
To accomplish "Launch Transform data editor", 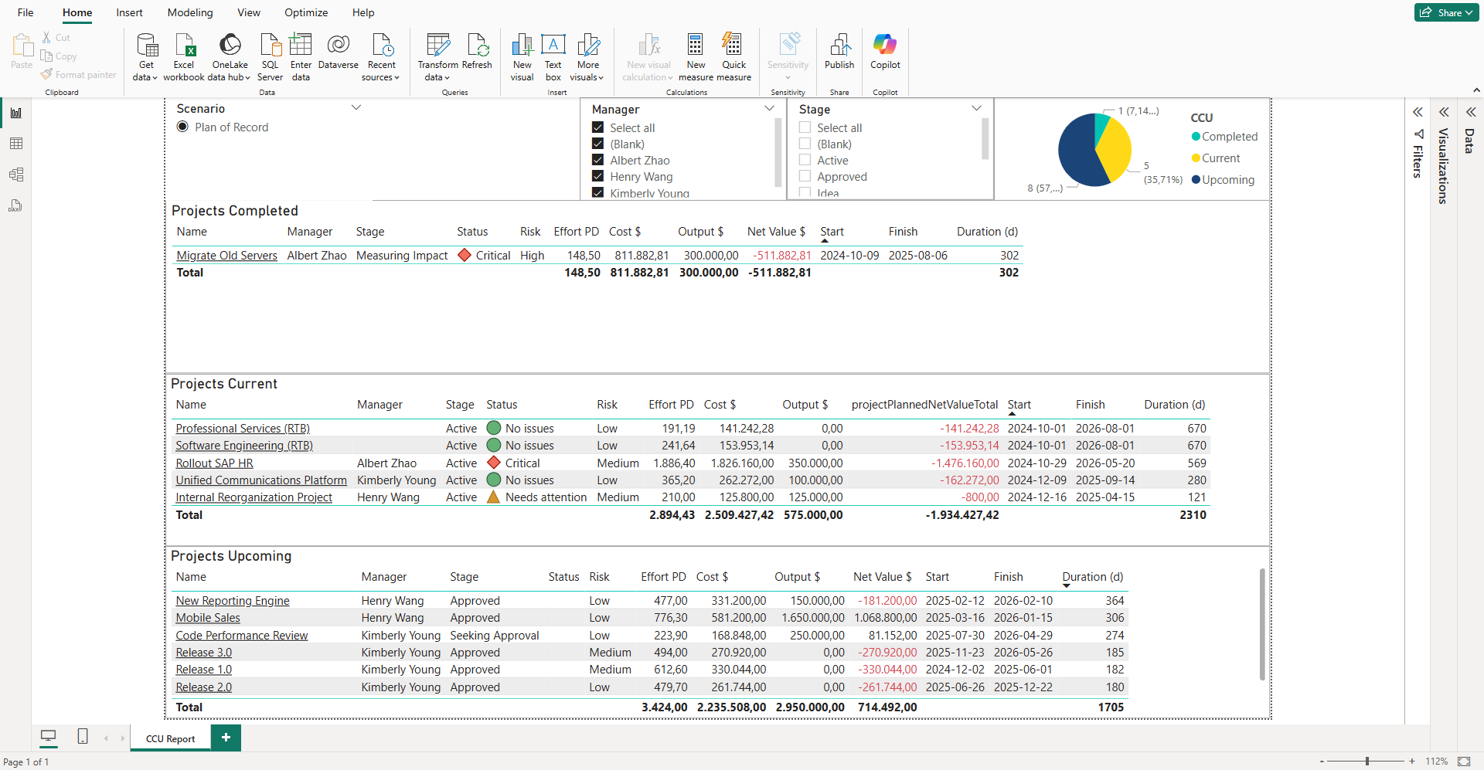I will 437,56.
